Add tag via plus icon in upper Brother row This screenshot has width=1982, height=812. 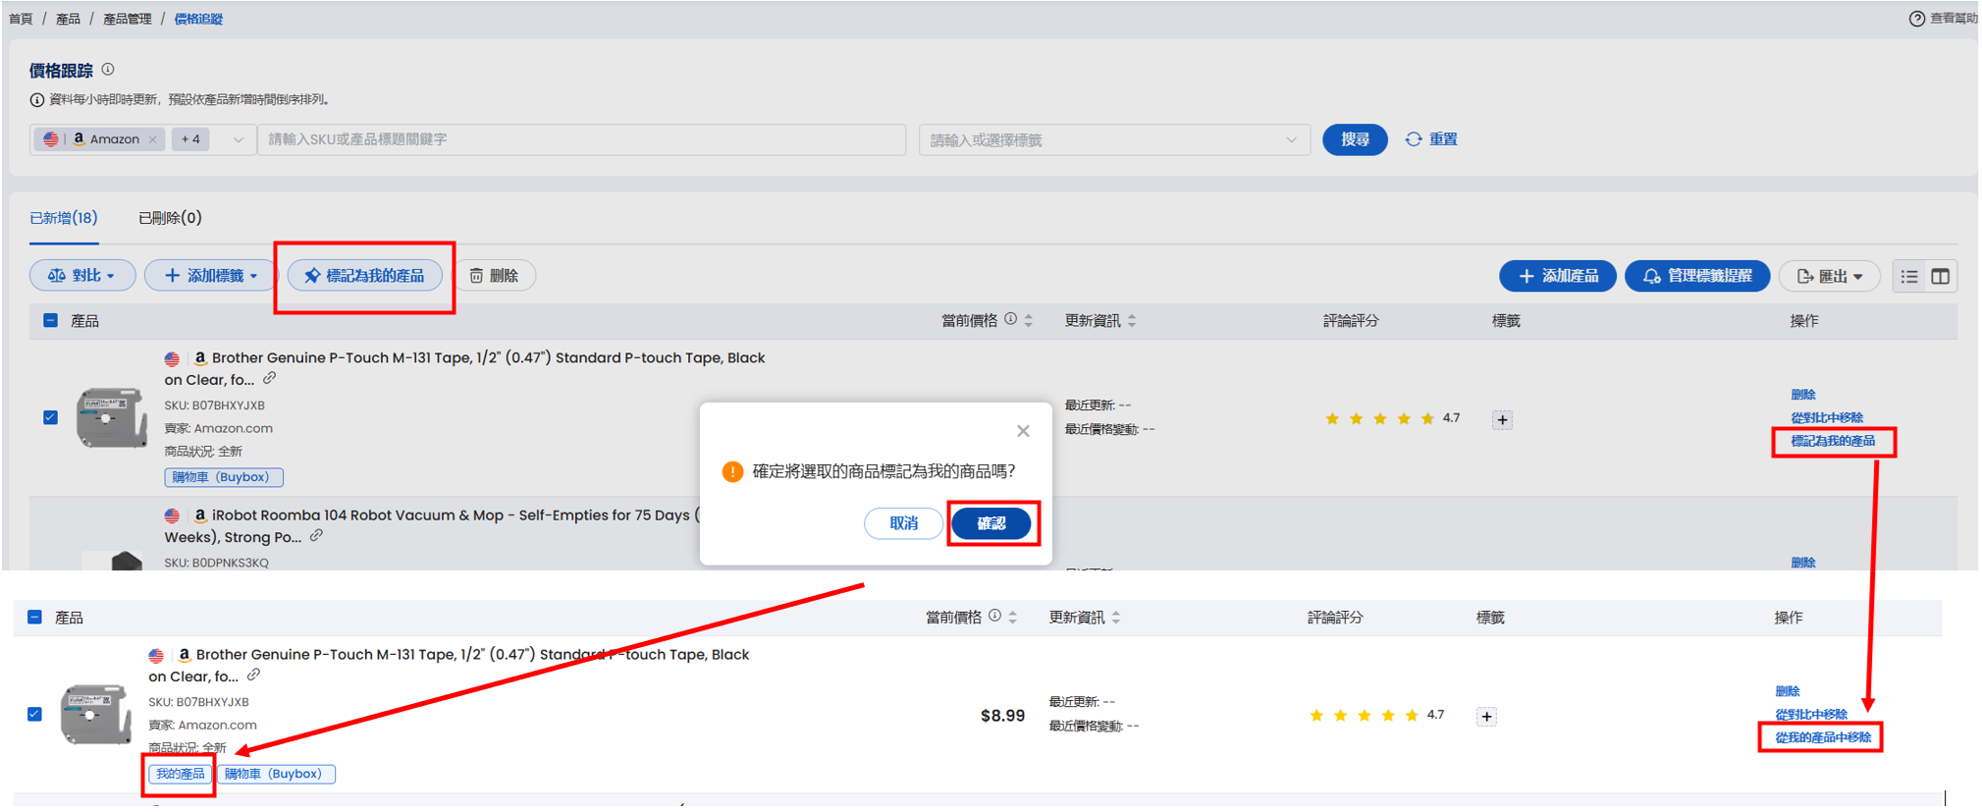(x=1502, y=420)
